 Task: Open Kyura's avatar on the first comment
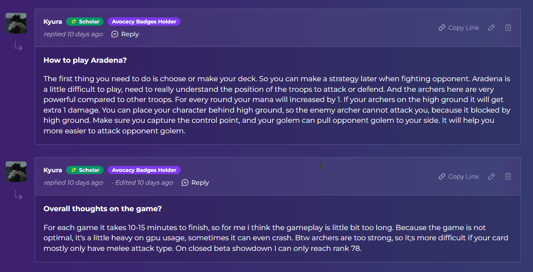coord(16,23)
